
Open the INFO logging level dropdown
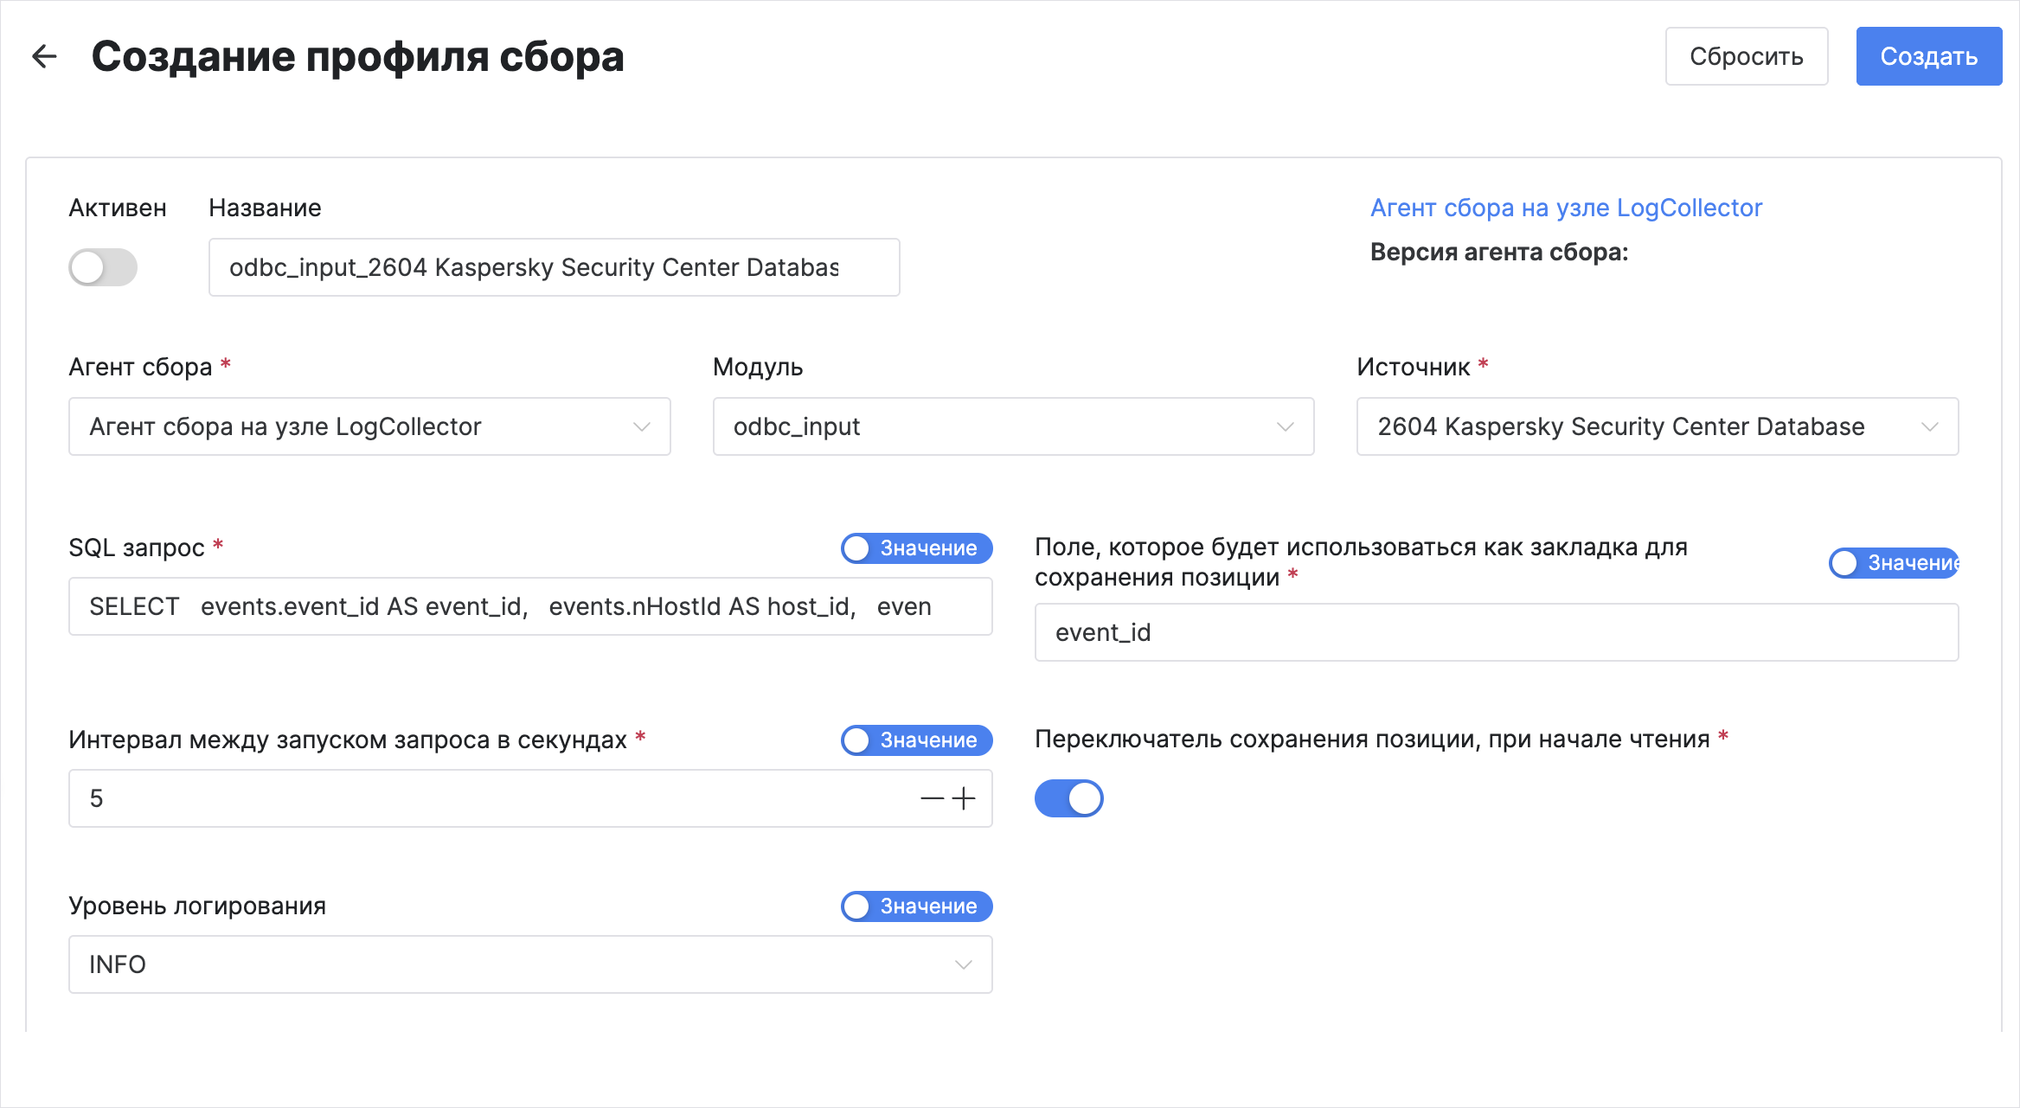tap(529, 964)
